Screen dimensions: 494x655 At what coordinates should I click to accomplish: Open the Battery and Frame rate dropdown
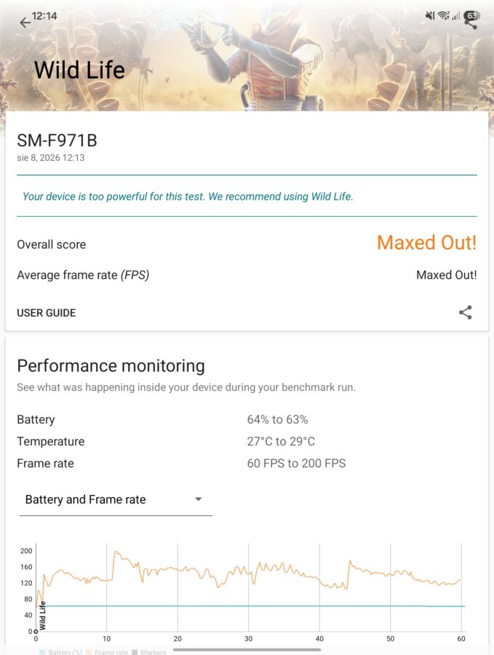(x=116, y=499)
